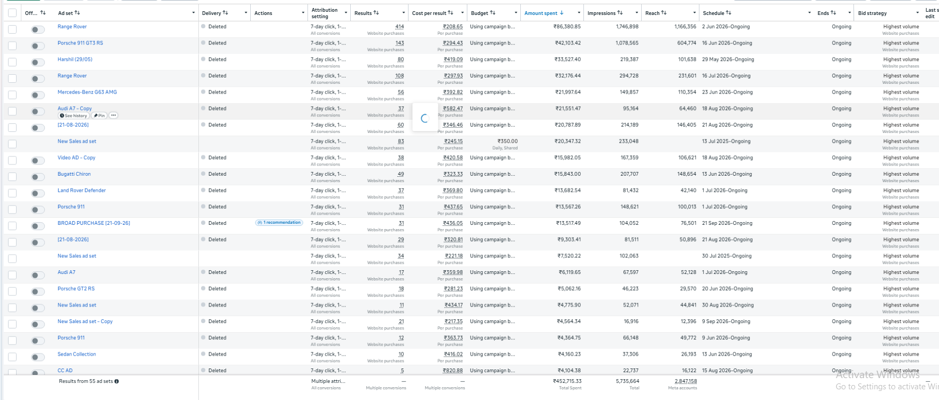Tick the checkbox for Bugatti Chiron row
The height and width of the screenshot is (400, 939).
pyautogui.click(x=12, y=177)
